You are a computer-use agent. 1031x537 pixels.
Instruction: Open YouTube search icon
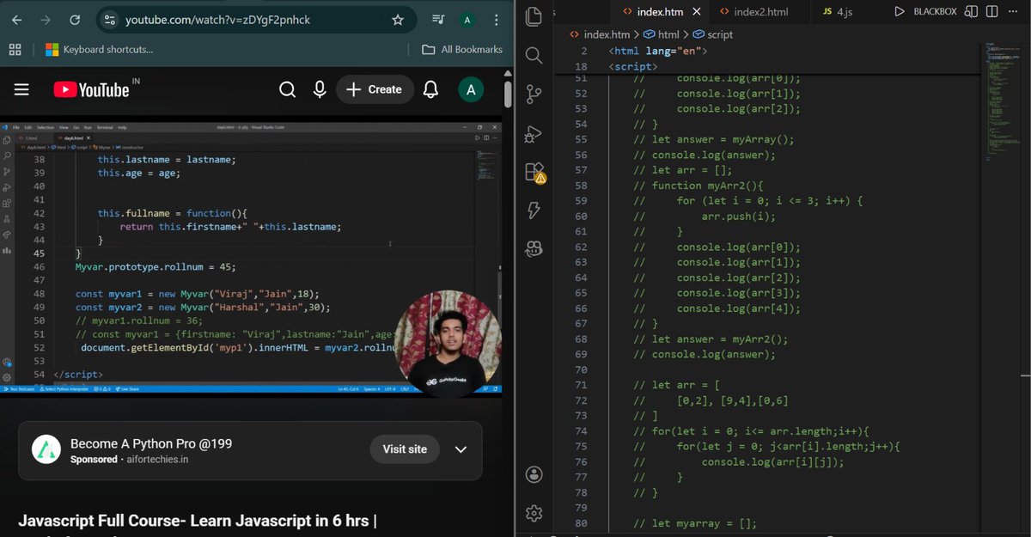pyautogui.click(x=288, y=89)
